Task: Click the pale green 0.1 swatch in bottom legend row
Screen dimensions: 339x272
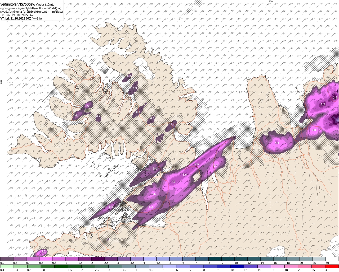Action: 7,266
